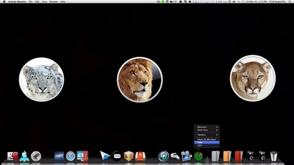
Task: Open the orange folder stack in dock
Action: (x=227, y=156)
